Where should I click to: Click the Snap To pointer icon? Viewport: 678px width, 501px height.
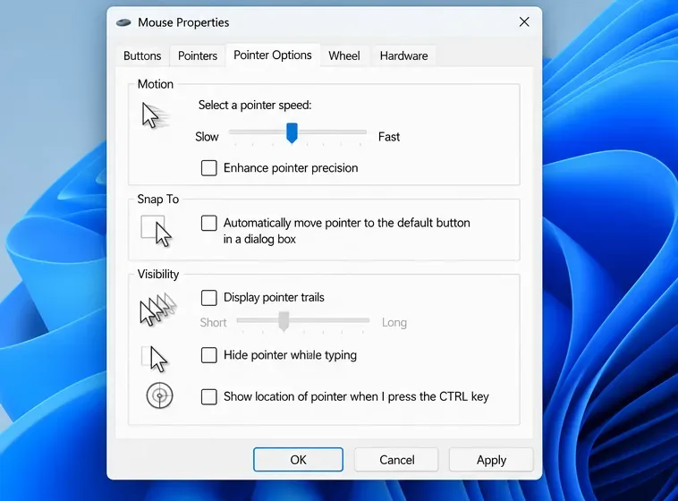(157, 231)
